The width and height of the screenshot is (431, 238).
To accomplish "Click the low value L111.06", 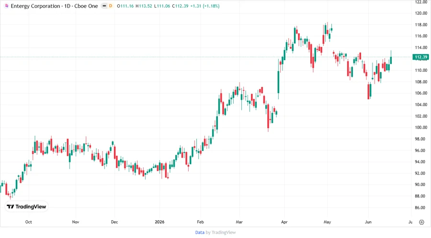I will coord(162,6).
